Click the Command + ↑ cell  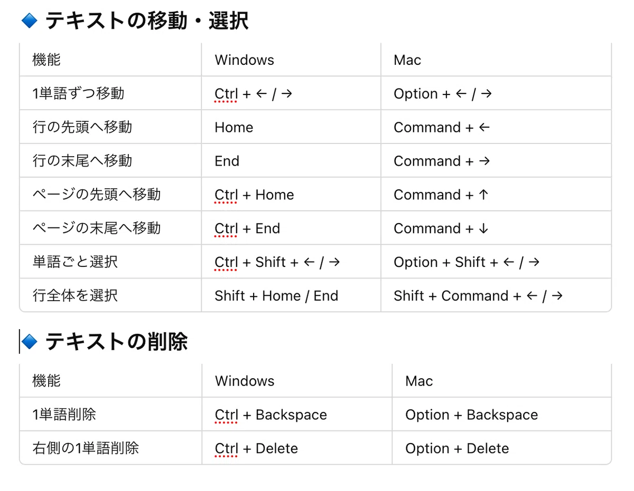coord(496,195)
